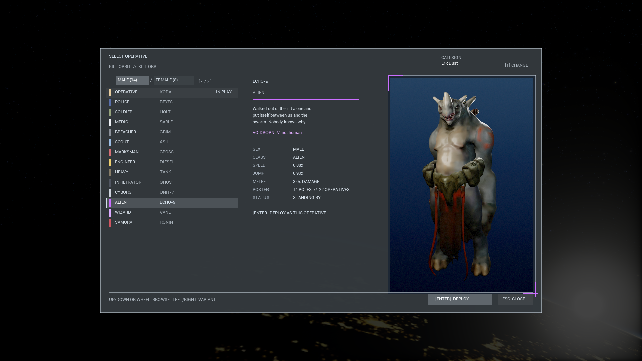Select the INFILTRATOR GHOST row
The height and width of the screenshot is (361, 642).
[172, 183]
